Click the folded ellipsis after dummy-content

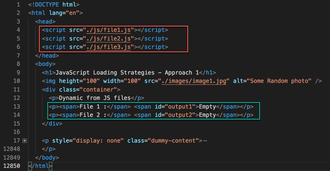205,140
